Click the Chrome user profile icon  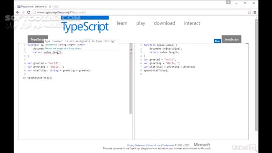point(228,2)
